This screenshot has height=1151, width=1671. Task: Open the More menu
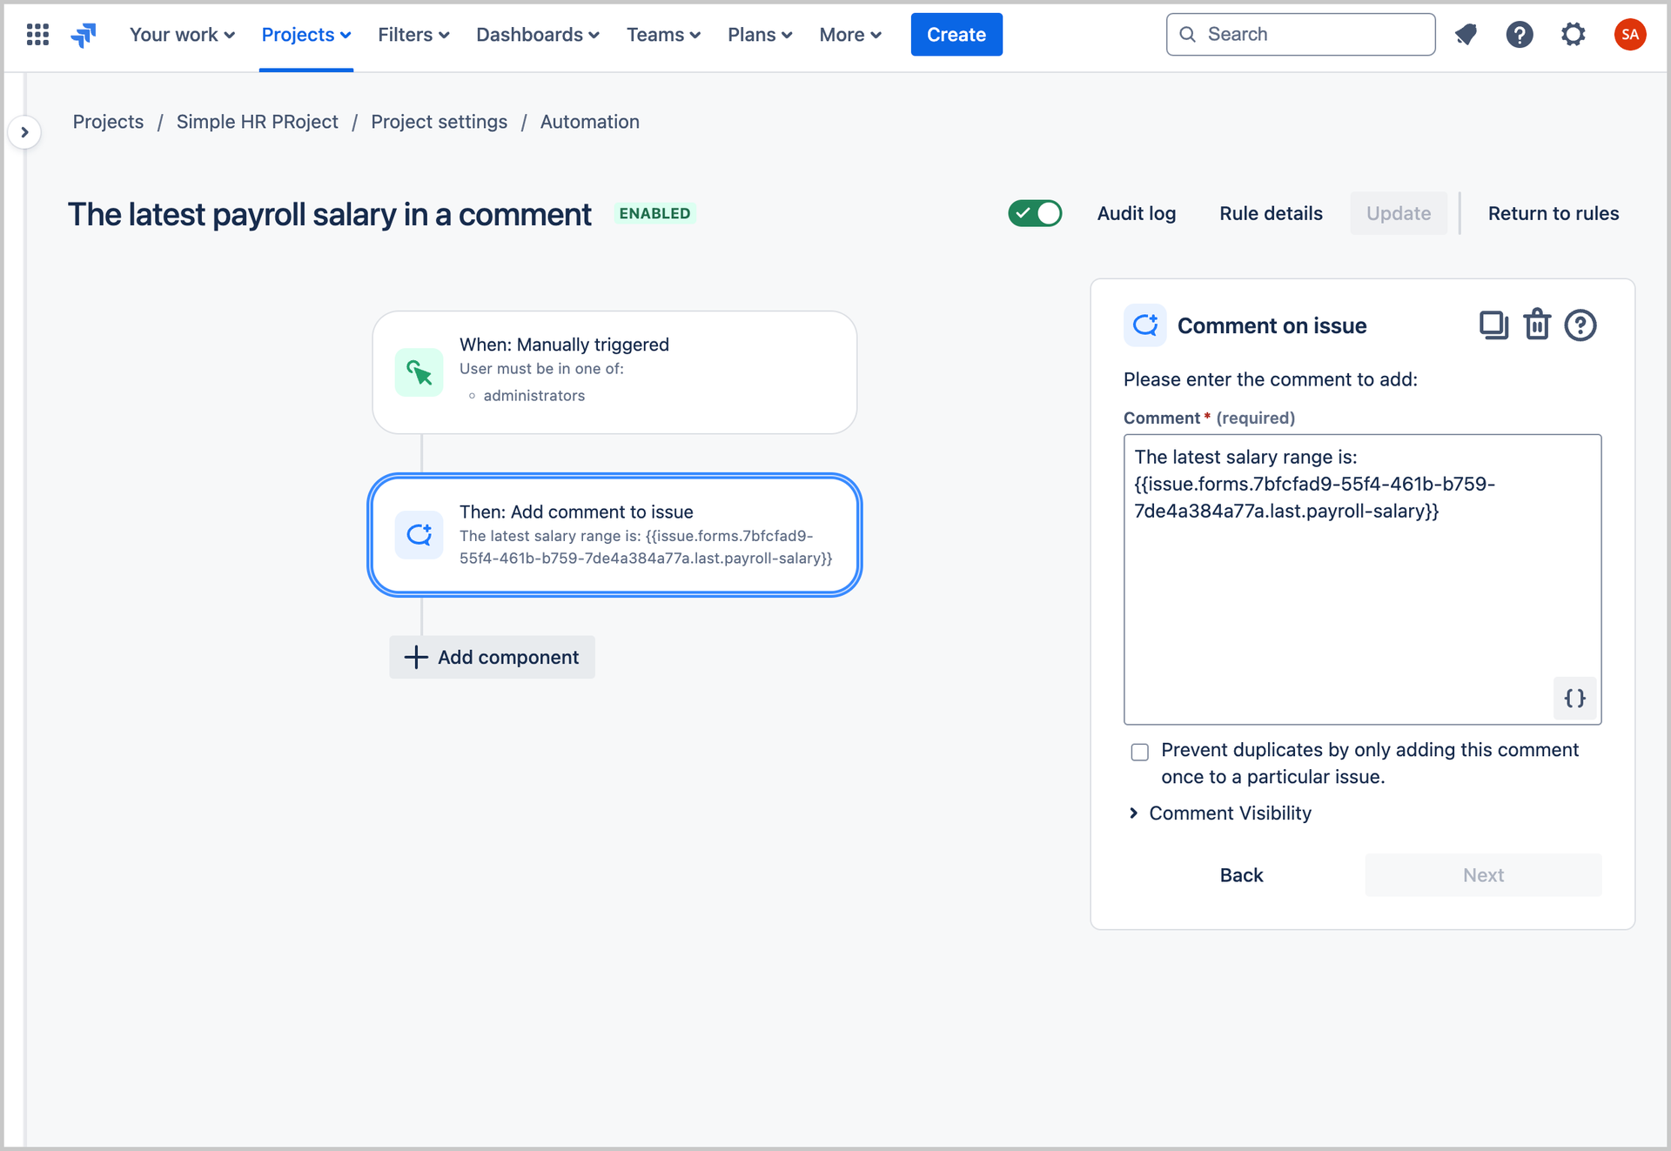coord(849,34)
